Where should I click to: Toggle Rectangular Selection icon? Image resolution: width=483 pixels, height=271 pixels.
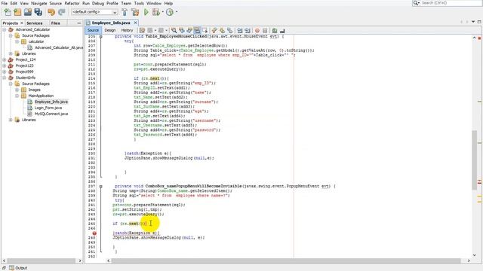pyautogui.click(x=205, y=30)
